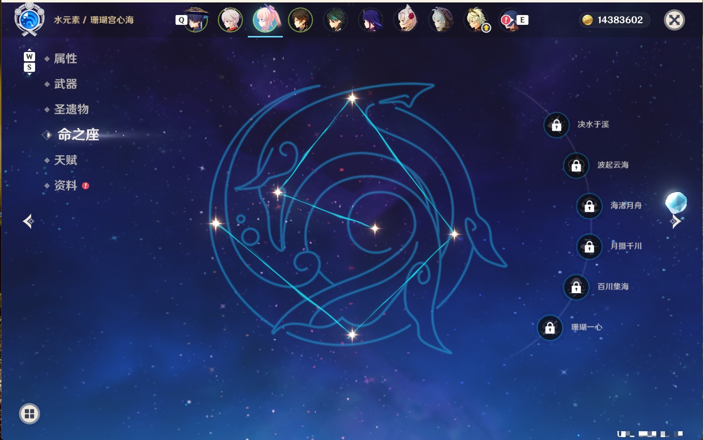Select the Raiden Shogun purple-haired avatar

[370, 20]
